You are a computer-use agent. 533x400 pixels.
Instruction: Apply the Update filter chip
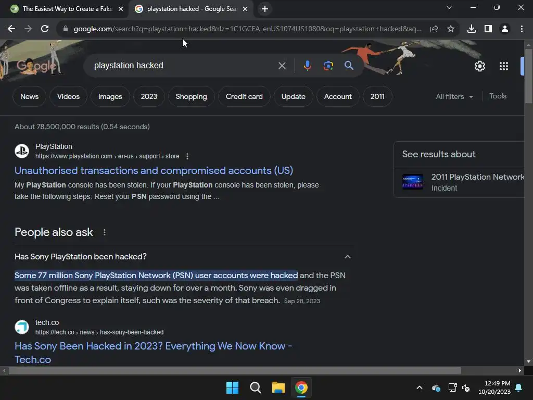pyautogui.click(x=294, y=96)
